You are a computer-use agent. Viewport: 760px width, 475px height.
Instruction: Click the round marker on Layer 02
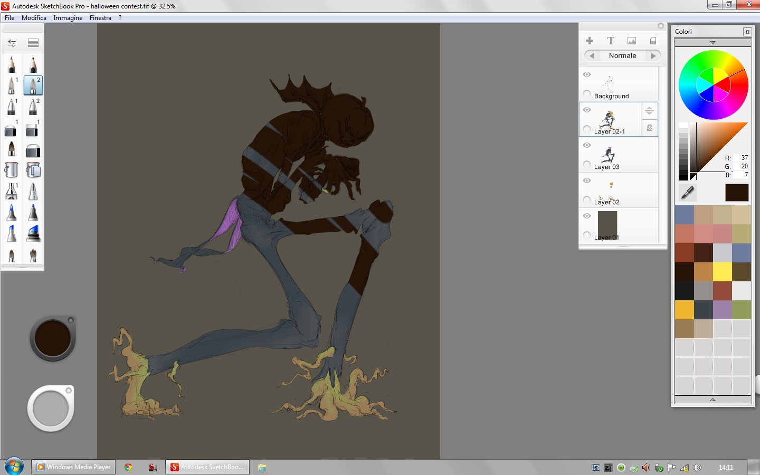pyautogui.click(x=587, y=199)
